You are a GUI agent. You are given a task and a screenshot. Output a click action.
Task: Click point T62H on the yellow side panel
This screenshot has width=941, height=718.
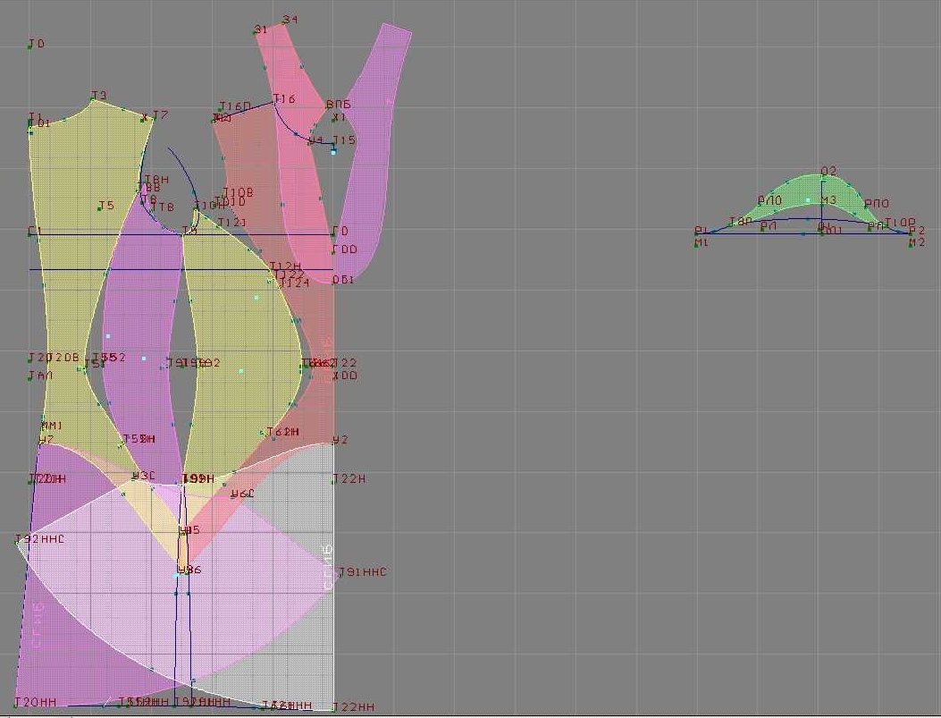click(x=268, y=435)
